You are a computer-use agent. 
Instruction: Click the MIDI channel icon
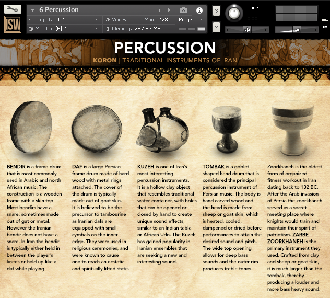click(x=31, y=29)
